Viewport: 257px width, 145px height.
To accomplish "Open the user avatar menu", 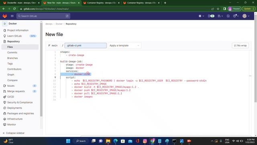I will [x=246, y=16].
